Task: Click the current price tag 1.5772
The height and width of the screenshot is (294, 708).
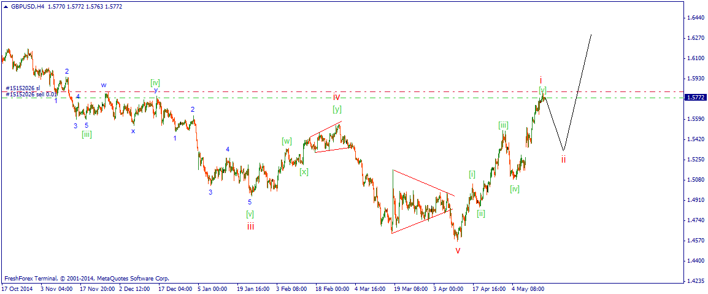Action: pos(695,98)
